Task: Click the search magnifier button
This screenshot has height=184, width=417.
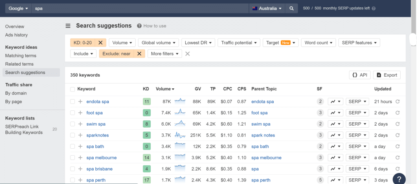Action: 292,8
